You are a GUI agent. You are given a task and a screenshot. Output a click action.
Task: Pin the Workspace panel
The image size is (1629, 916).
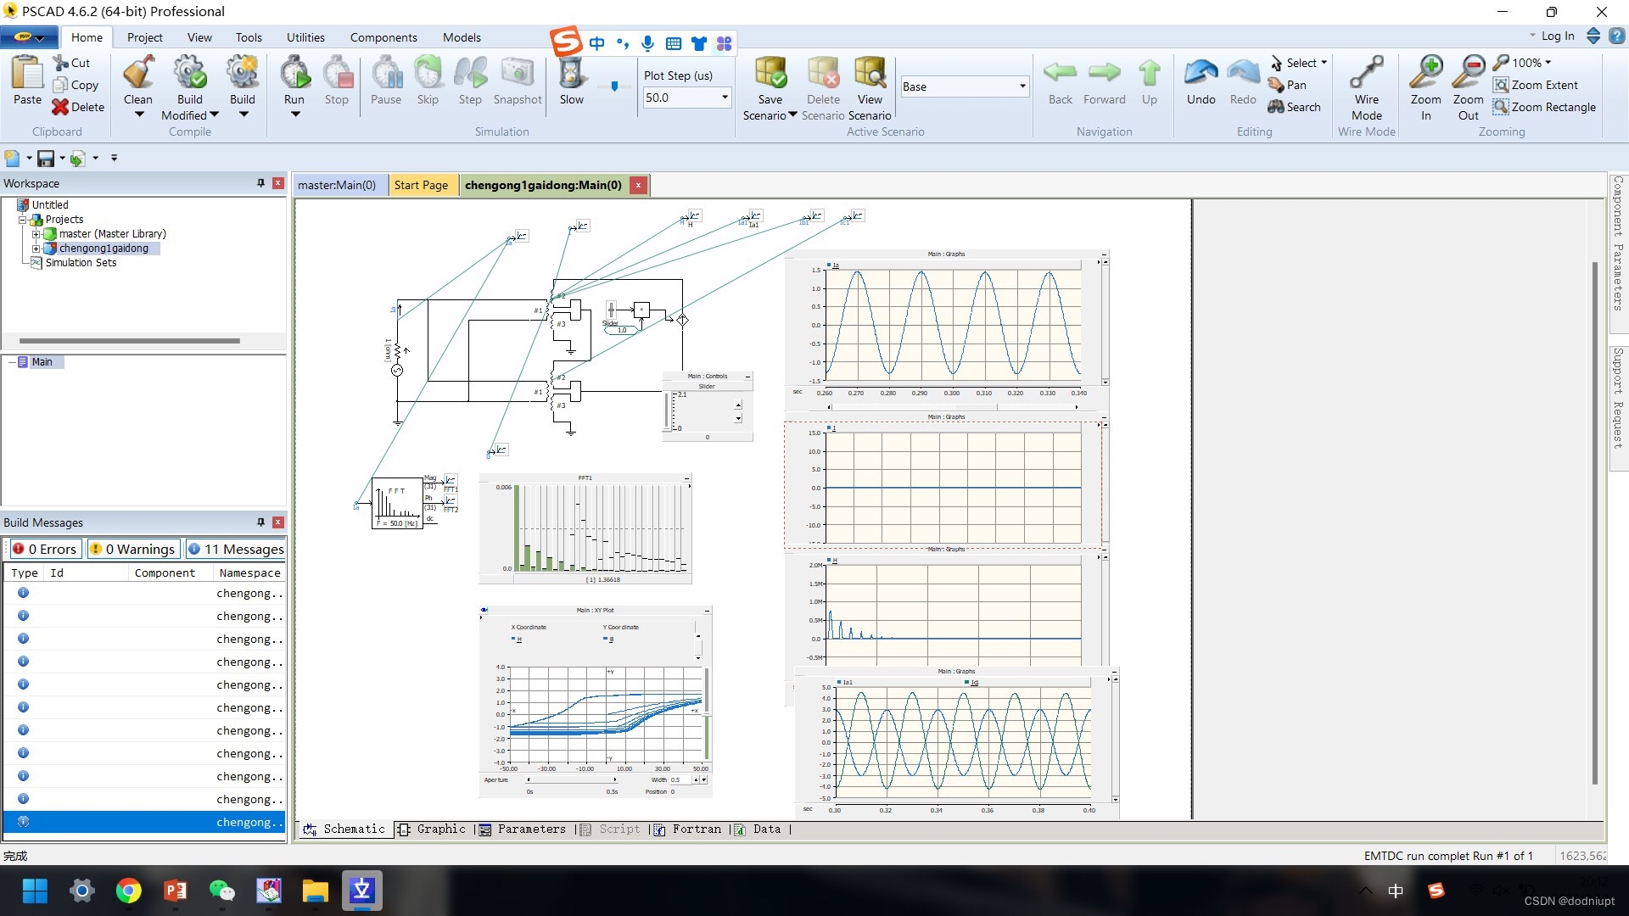260,183
